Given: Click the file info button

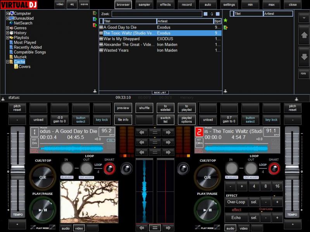Looking at the screenshot, I should pos(123,120).
